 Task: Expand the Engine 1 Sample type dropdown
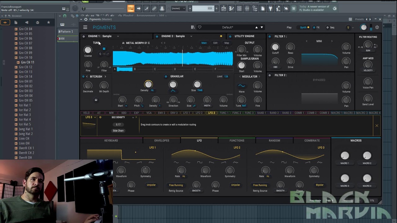tap(118, 36)
